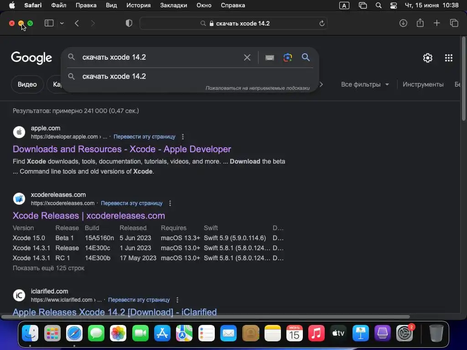Click the vertical page scrollbar

463,79
